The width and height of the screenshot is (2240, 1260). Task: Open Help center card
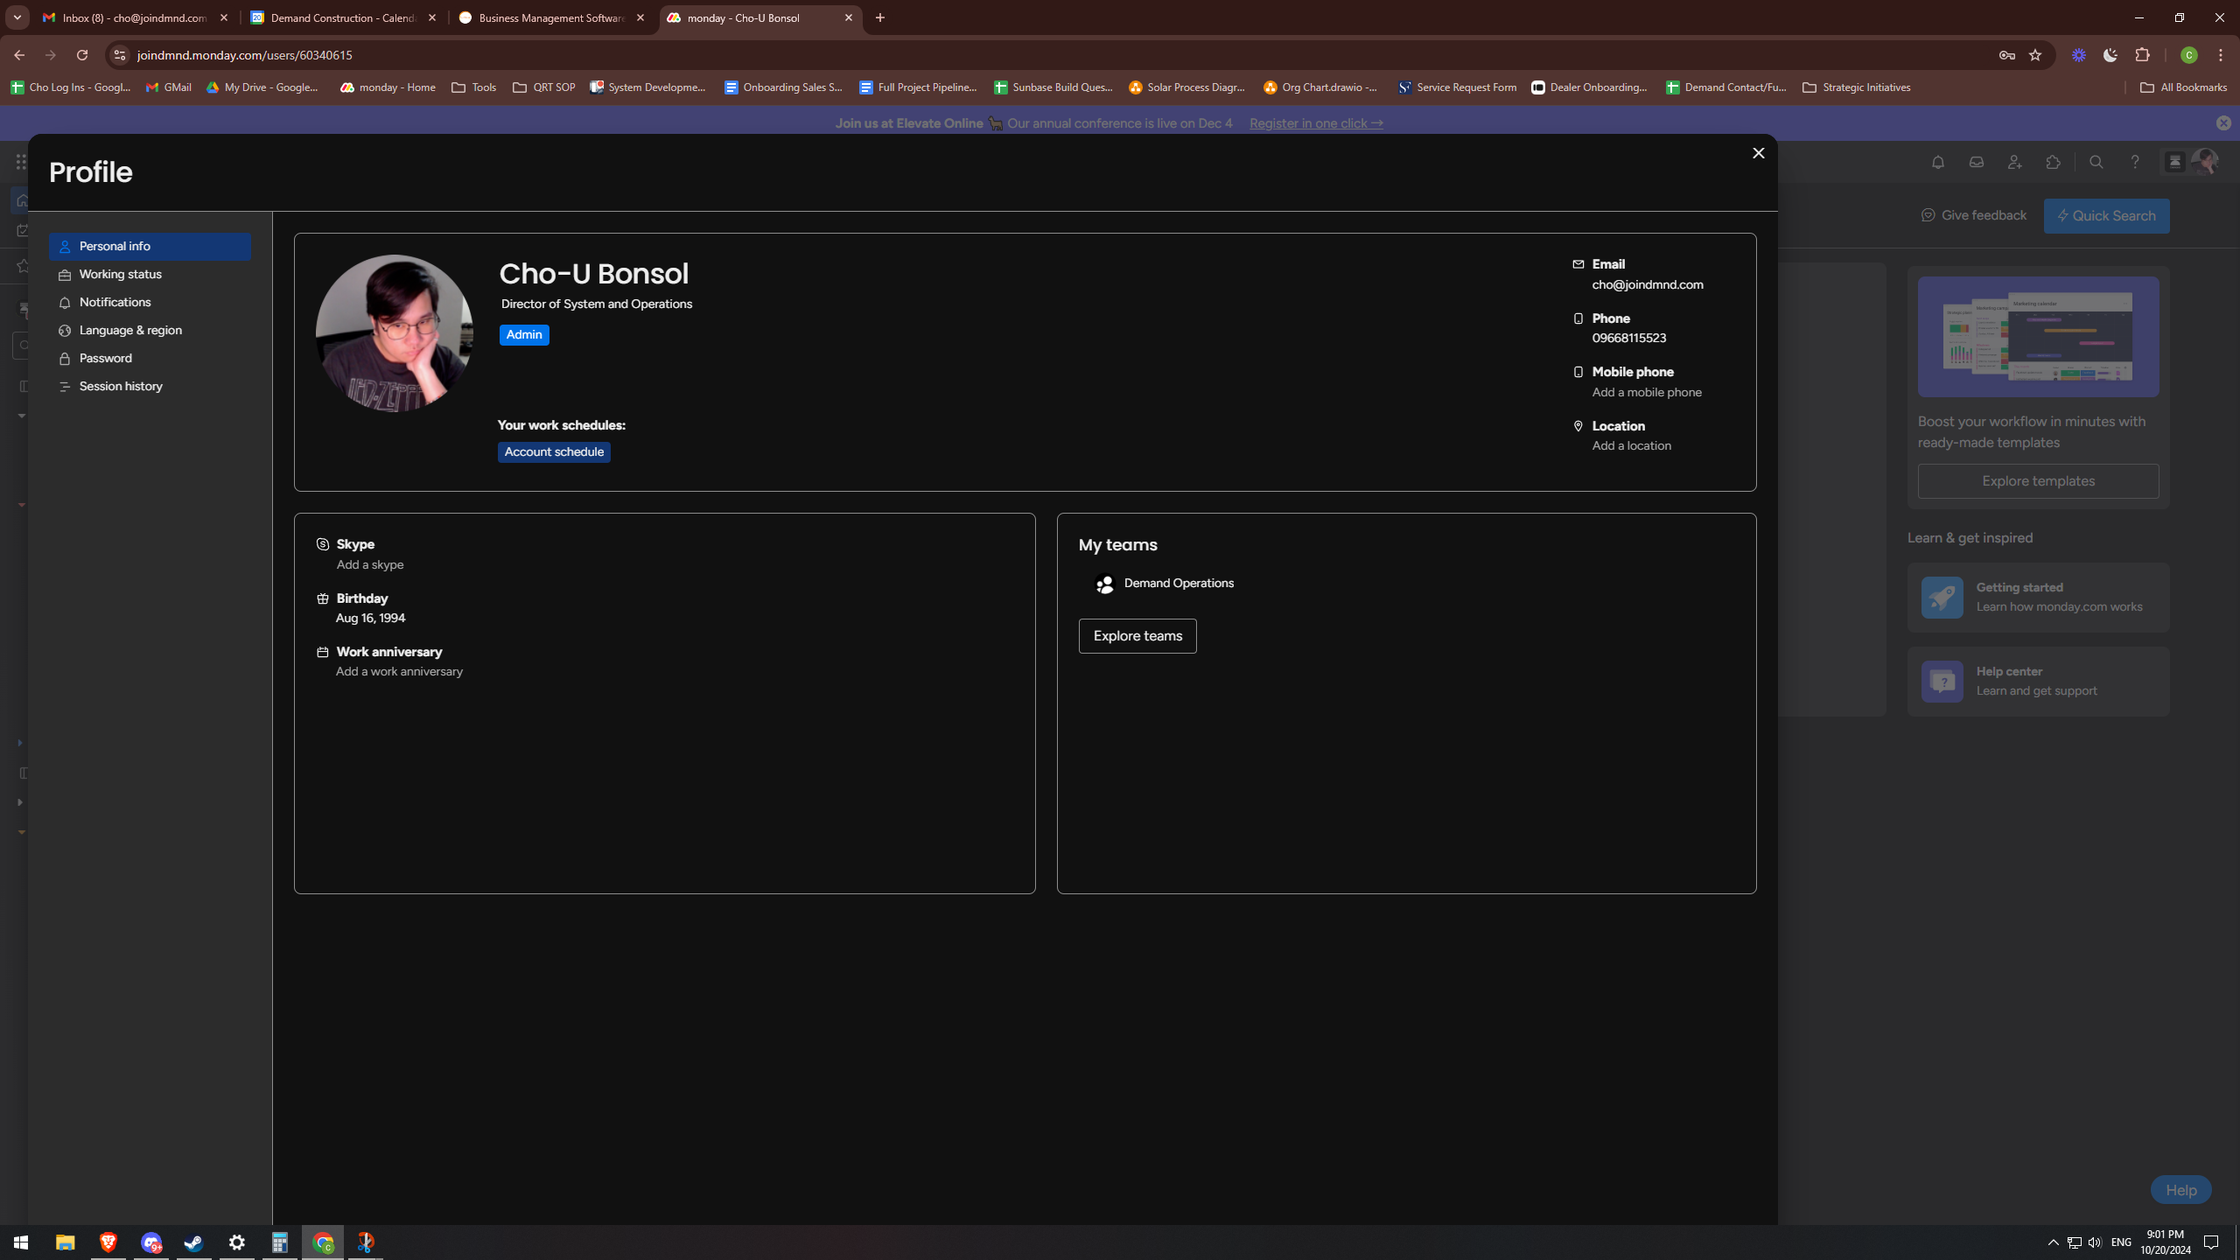(x=2038, y=681)
